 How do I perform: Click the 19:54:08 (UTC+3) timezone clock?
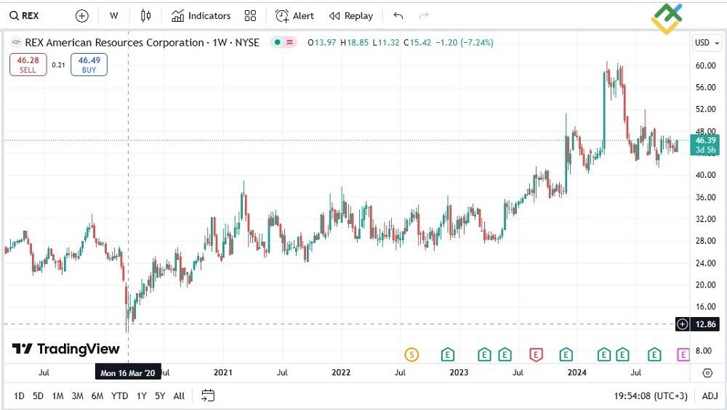coord(651,396)
